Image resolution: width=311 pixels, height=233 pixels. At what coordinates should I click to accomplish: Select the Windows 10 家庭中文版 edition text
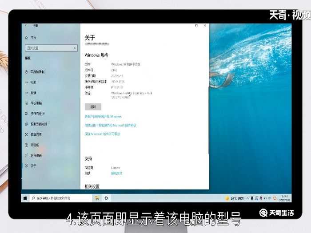point(126,64)
